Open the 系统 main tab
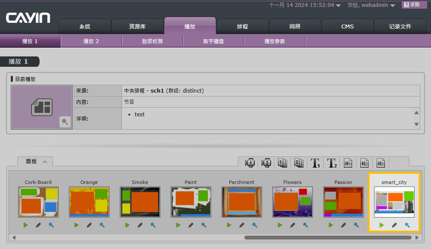This screenshot has width=431, height=249. pyautogui.click(x=84, y=26)
